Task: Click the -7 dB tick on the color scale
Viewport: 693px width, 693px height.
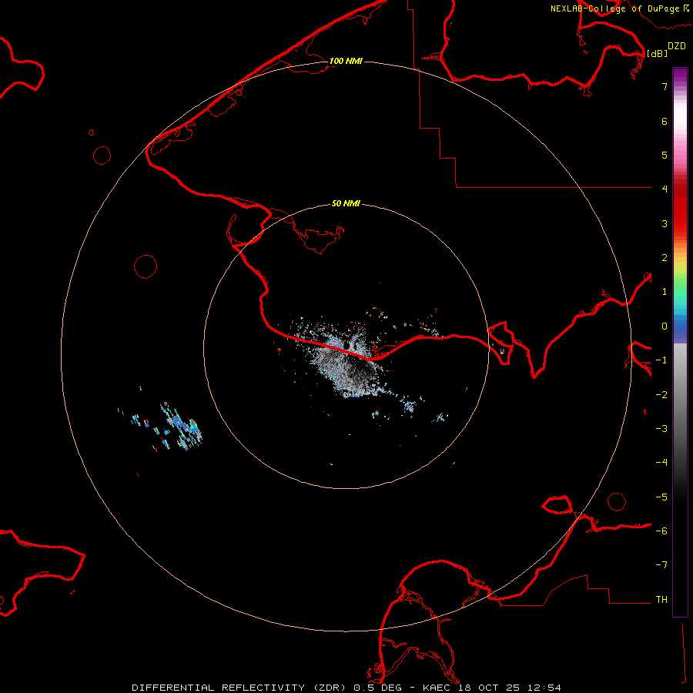Action: click(661, 565)
